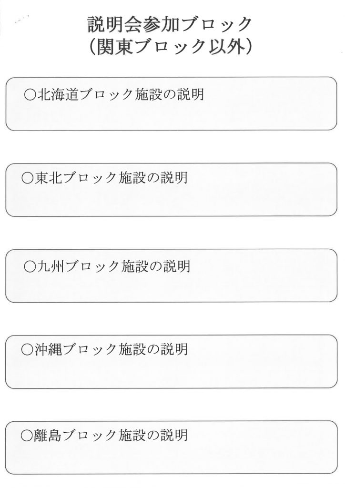345x488 pixels.
Task: Click the 離島ブロック施設の説明 label text
Action: tap(111, 436)
